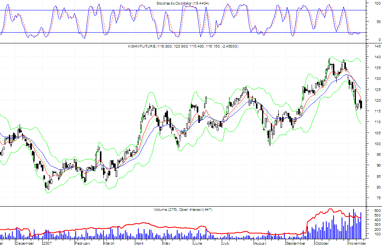The height and width of the screenshot is (245, 382).
Task: Click the Stochastic Oscillator (19.4404) title
Action: [x=183, y=3]
